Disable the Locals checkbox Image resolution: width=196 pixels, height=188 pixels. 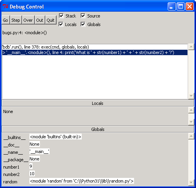pyautogui.click(x=61, y=24)
